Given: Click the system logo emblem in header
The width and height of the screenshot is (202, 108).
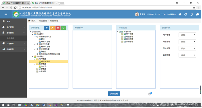Looking at the screenshot, I should tap(16, 14).
